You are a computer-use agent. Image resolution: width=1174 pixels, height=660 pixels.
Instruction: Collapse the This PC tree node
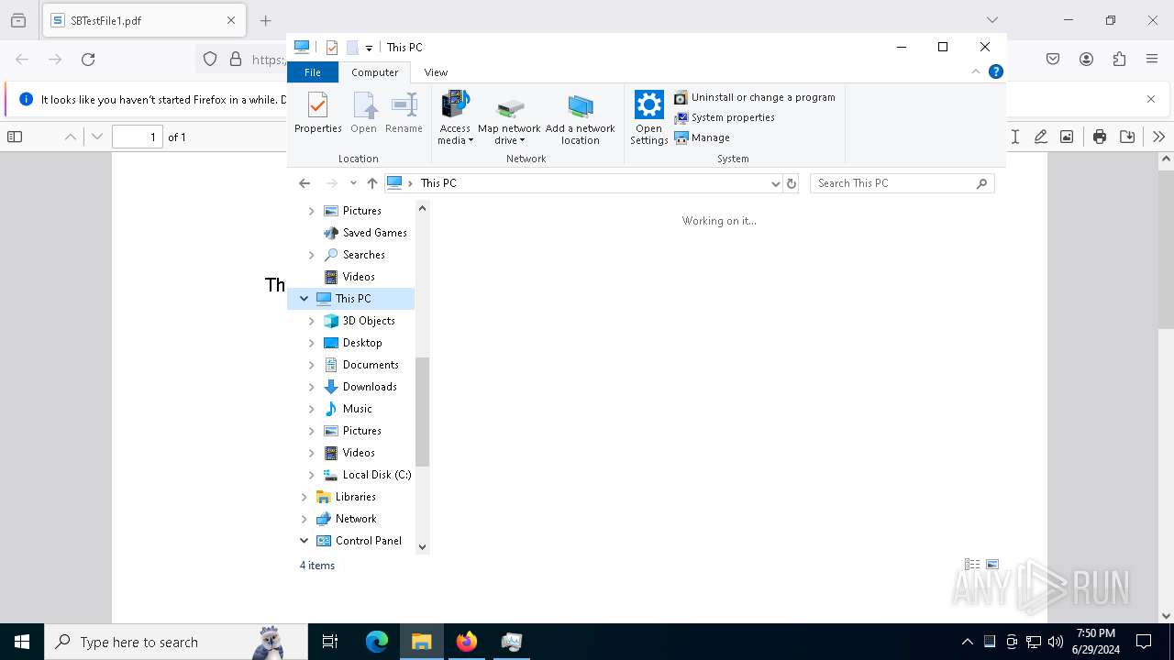tap(305, 299)
